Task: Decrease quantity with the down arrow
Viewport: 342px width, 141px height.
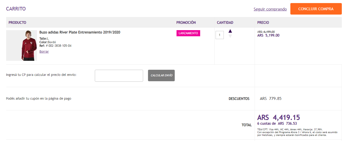Action: (x=230, y=36)
